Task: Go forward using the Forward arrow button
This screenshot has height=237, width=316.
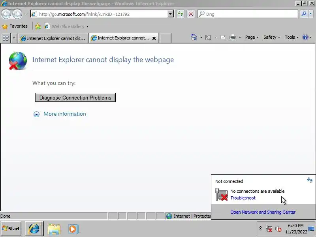Action: tap(17, 14)
